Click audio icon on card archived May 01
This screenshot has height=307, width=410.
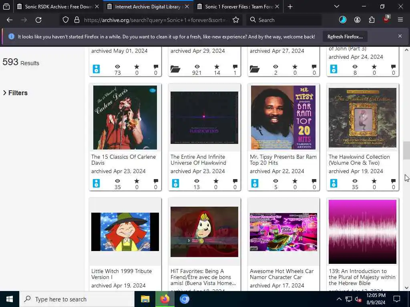96,69
